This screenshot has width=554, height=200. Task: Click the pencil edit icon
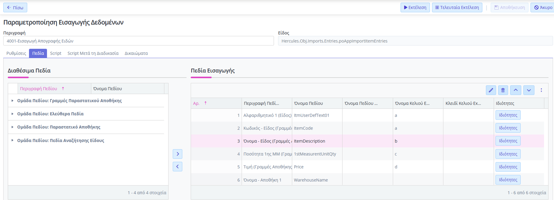point(491,90)
